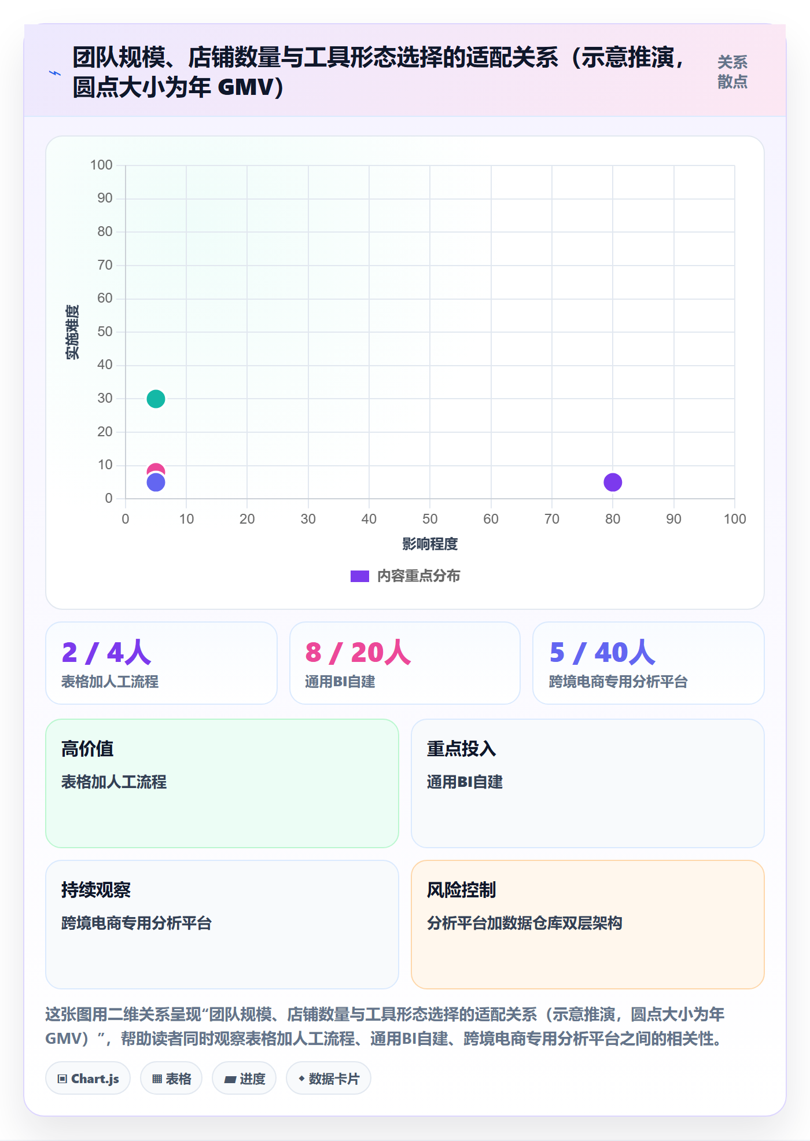This screenshot has width=810, height=1141.
Task: Open the 风险控制 quadrant card
Action: pos(588,925)
